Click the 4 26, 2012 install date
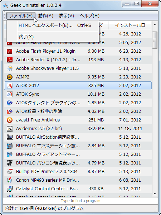The width and height of the screenshot is (161, 215). pyautogui.click(x=130, y=34)
